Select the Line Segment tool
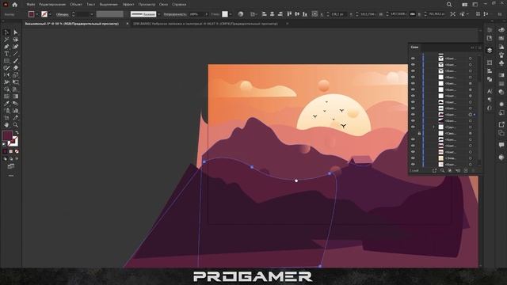The width and height of the screenshot is (507, 285). pyautogui.click(x=16, y=54)
